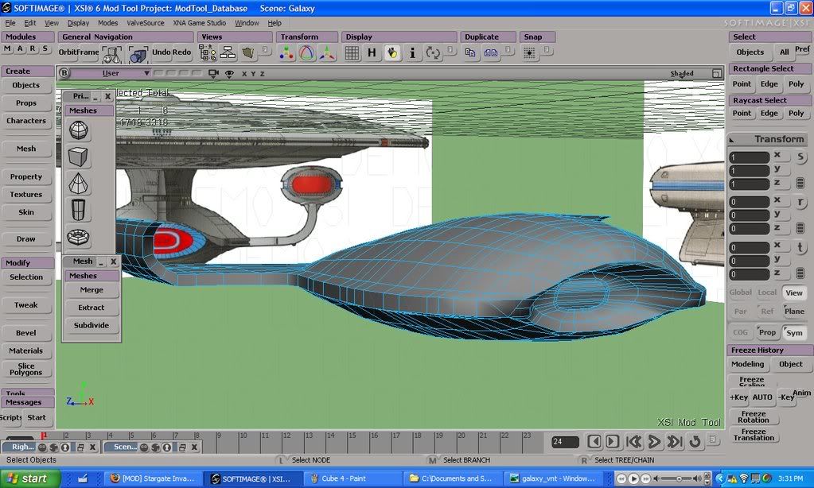Toggle the grid display icon

(352, 53)
